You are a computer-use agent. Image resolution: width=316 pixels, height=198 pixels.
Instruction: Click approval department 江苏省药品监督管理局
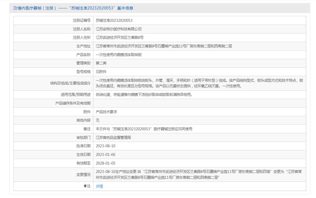tap(113, 137)
